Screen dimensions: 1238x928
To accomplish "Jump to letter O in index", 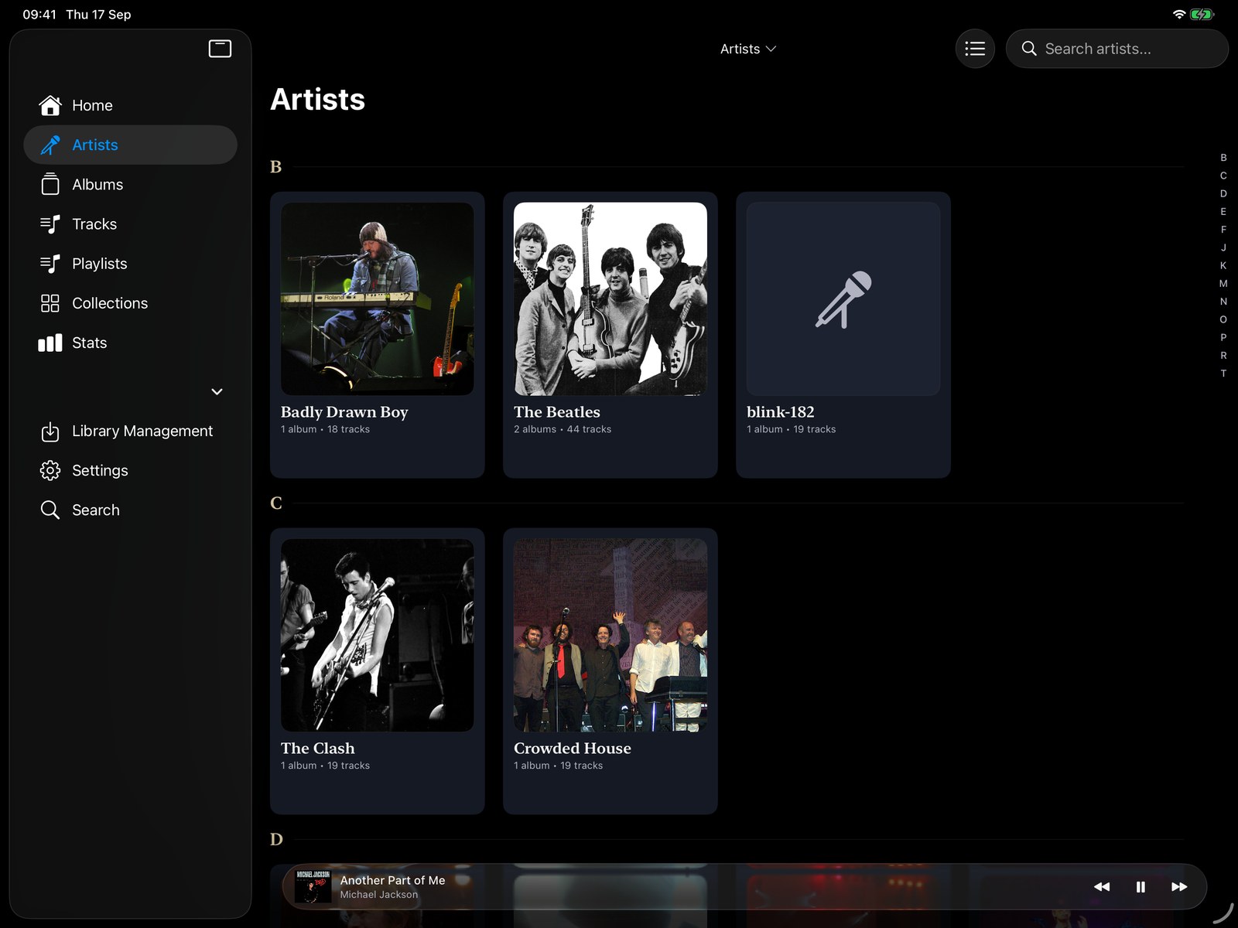I will pyautogui.click(x=1223, y=319).
